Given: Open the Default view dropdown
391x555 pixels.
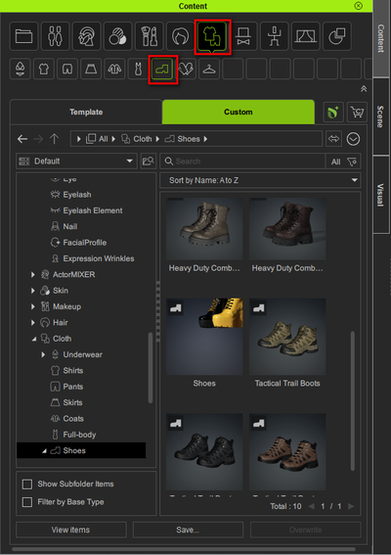Looking at the screenshot, I should point(76,162).
